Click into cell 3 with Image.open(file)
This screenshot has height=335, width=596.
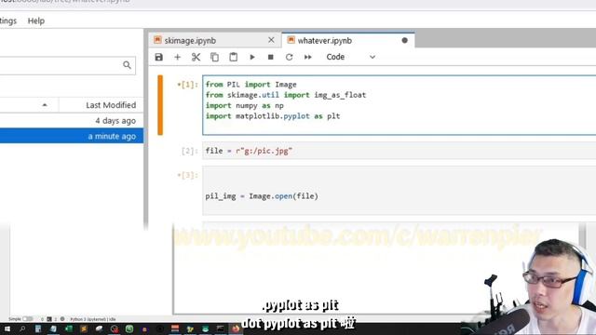click(x=400, y=190)
